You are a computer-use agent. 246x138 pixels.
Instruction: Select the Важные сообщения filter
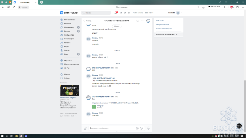pyautogui.click(x=164, y=29)
